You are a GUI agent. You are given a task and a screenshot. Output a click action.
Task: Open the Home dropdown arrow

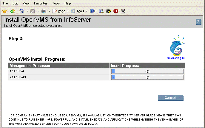coord(27,11)
